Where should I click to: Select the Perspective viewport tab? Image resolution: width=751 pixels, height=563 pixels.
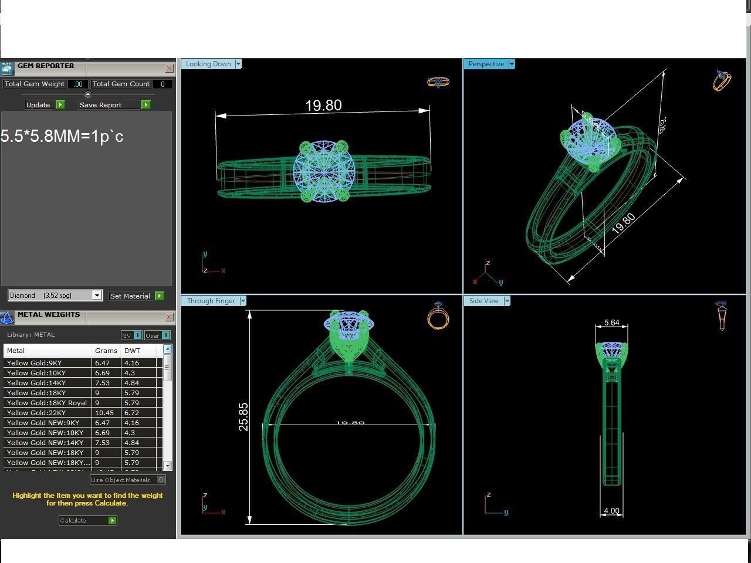tap(486, 64)
